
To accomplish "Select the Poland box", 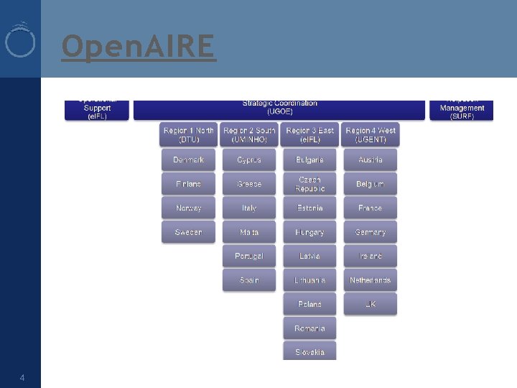I will [x=309, y=304].
